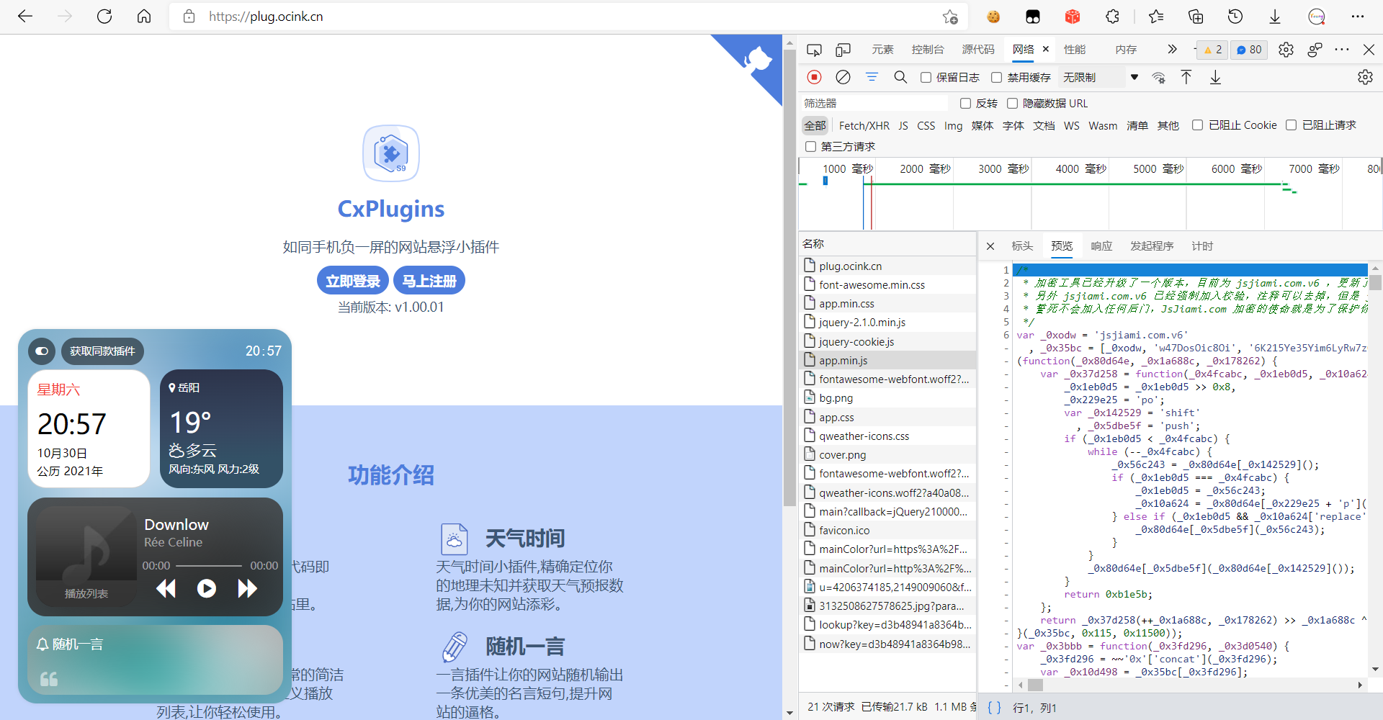Click the GitHub corner cat icon
The width and height of the screenshot is (1383, 720).
pos(756,60)
